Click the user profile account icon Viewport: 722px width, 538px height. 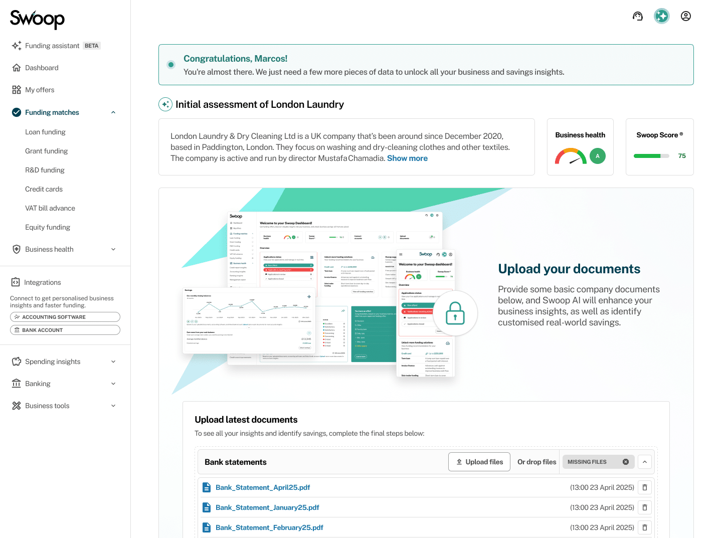coord(685,16)
